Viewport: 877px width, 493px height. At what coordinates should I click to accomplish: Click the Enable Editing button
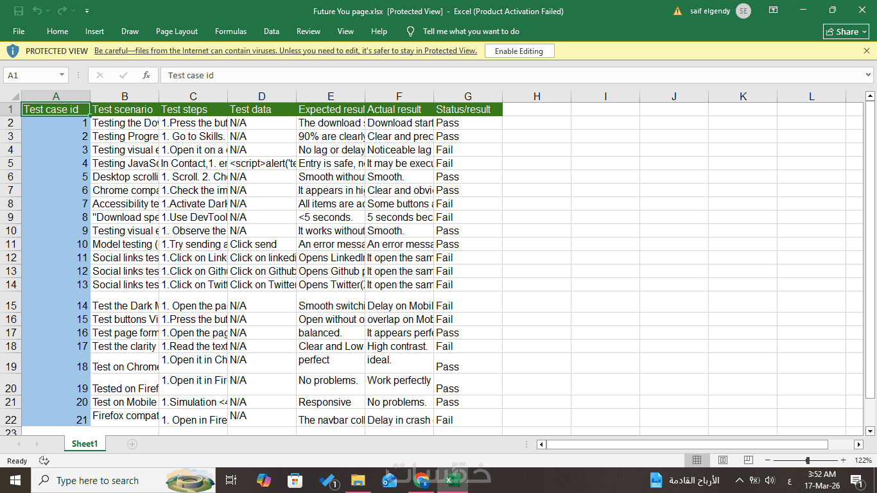(x=519, y=51)
